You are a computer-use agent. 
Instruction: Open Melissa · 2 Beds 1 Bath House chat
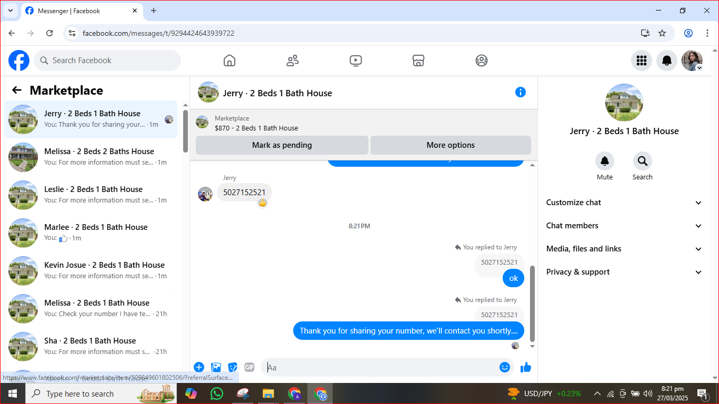(x=91, y=309)
